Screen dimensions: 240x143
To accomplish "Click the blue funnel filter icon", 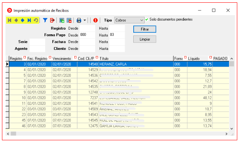I will tap(45, 20).
